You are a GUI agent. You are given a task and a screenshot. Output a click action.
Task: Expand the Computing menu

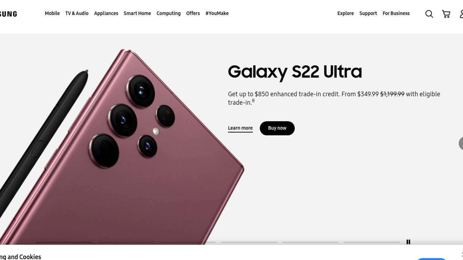(x=169, y=13)
